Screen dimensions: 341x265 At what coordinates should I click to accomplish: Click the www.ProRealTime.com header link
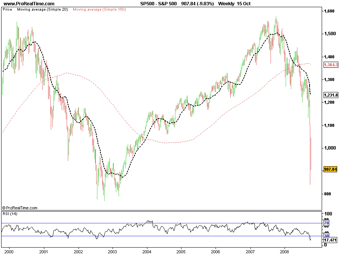29,4
